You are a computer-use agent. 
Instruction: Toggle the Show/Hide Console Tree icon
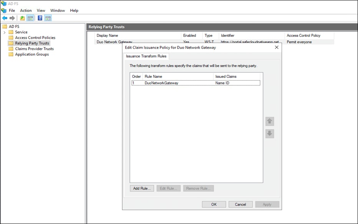tap(30, 18)
